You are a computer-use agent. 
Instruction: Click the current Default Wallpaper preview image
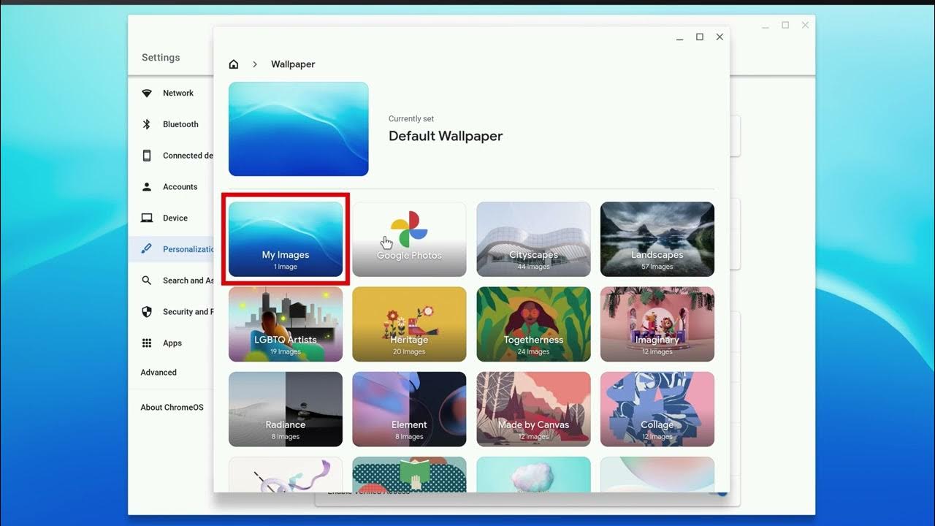pyautogui.click(x=299, y=129)
